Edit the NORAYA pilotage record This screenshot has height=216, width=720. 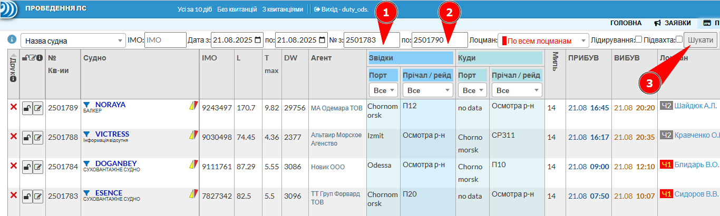[x=38, y=109]
